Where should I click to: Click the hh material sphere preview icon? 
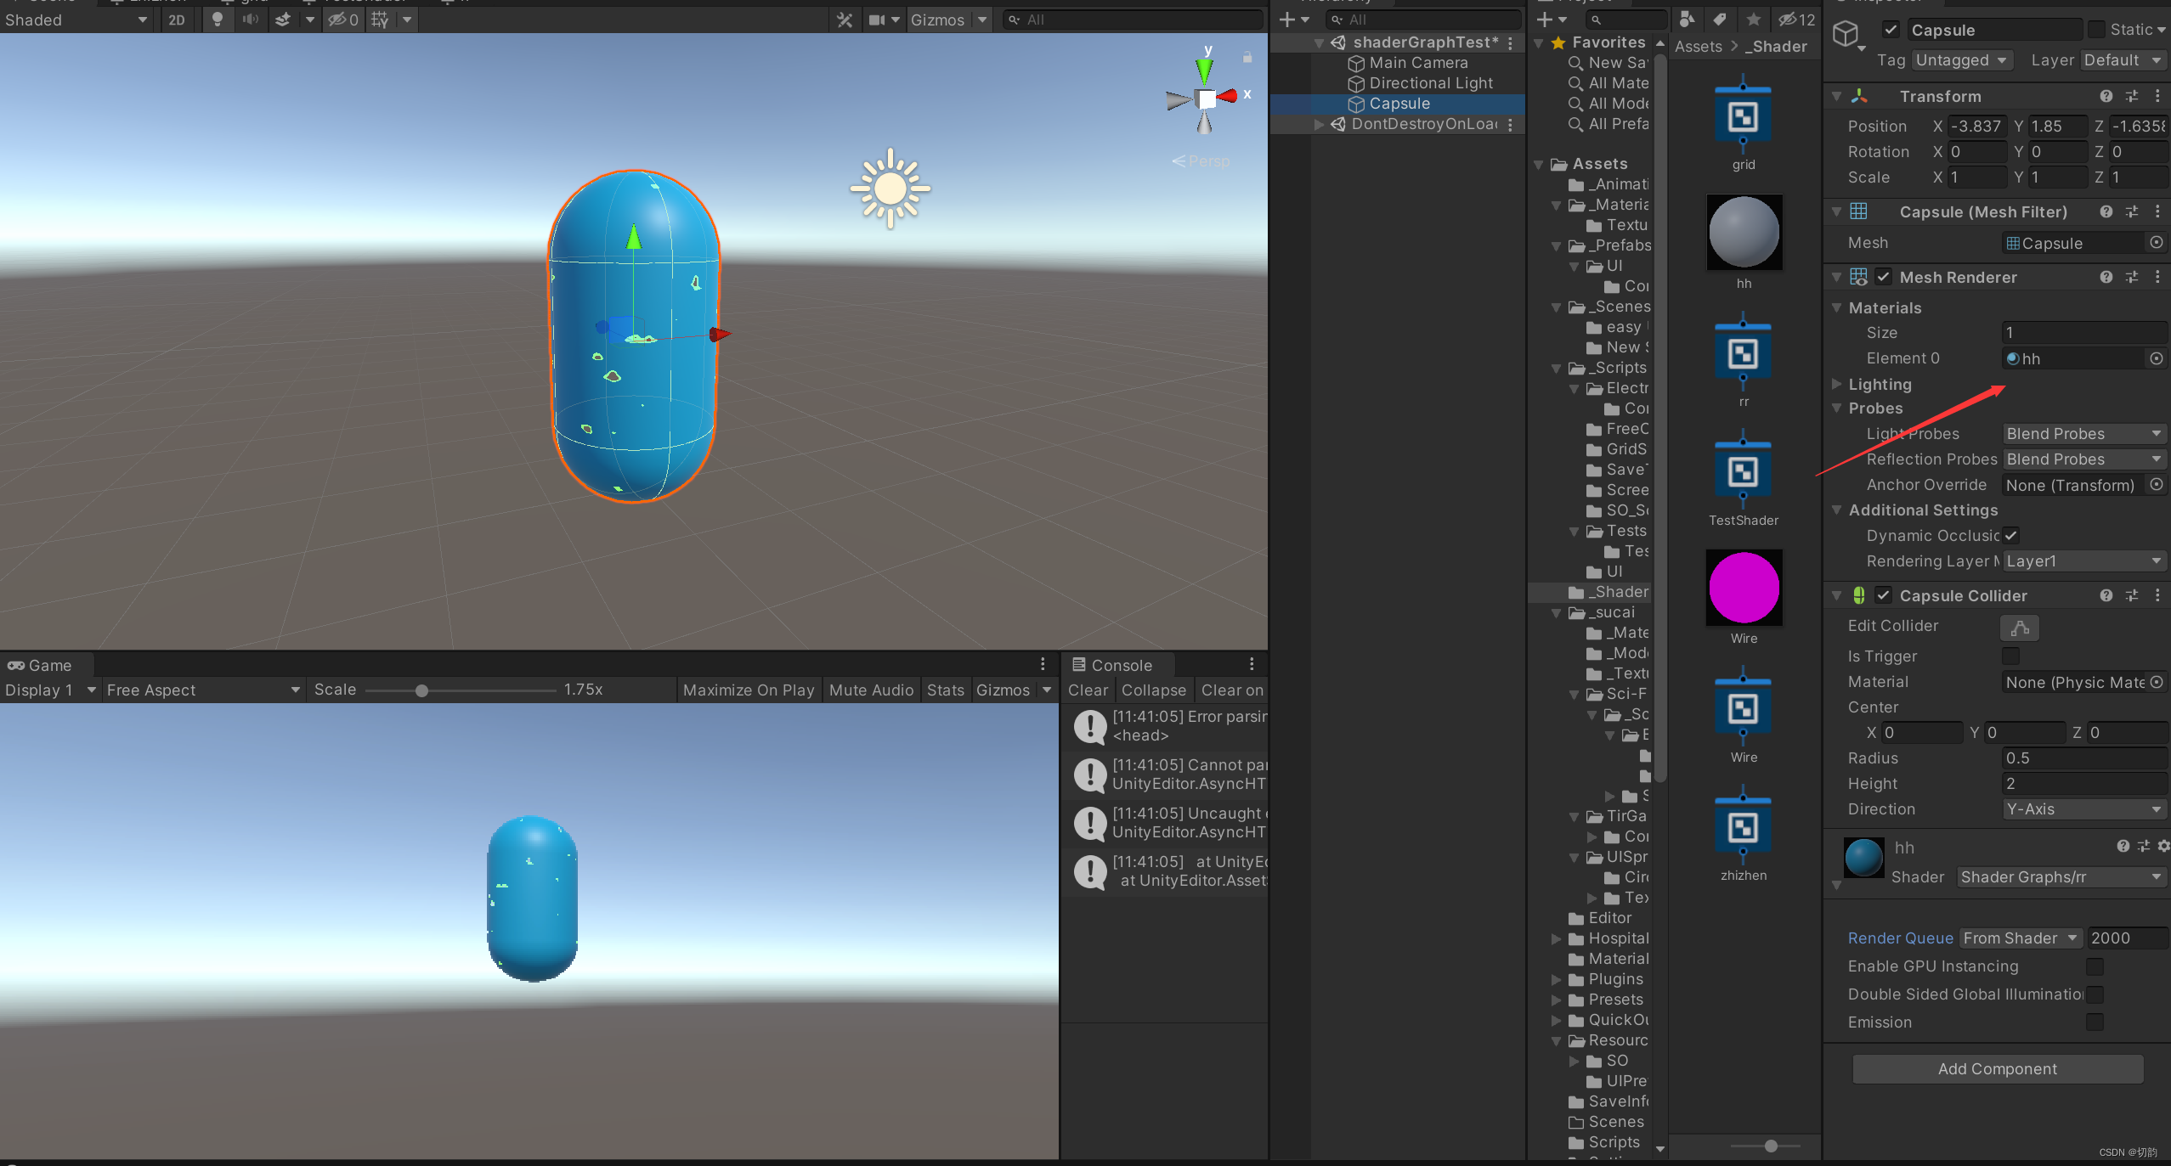point(1743,233)
